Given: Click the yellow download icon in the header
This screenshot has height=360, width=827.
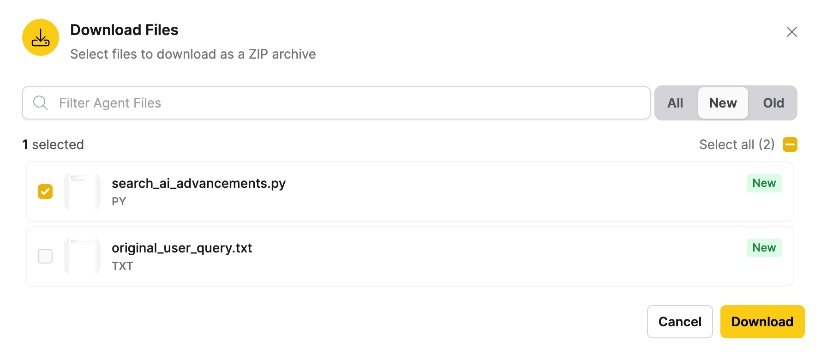Looking at the screenshot, I should 40,37.
